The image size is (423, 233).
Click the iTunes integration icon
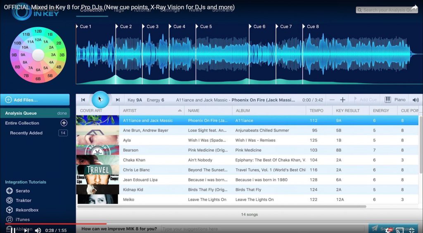(9, 219)
